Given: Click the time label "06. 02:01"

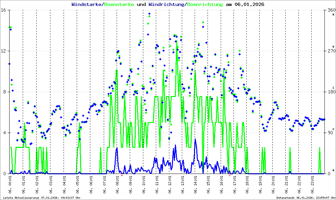Looking at the screenshot, I should point(37,185).
